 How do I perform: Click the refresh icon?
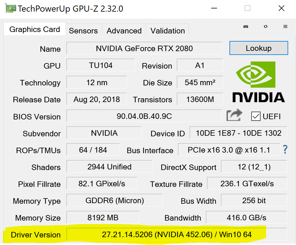coord(265,27)
